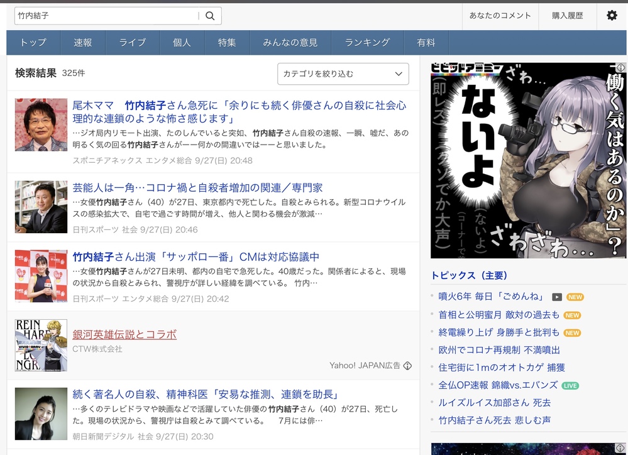Viewport: 628px width, 455px height.
Task: Click the magnifying glass search icon
Action: [x=210, y=16]
